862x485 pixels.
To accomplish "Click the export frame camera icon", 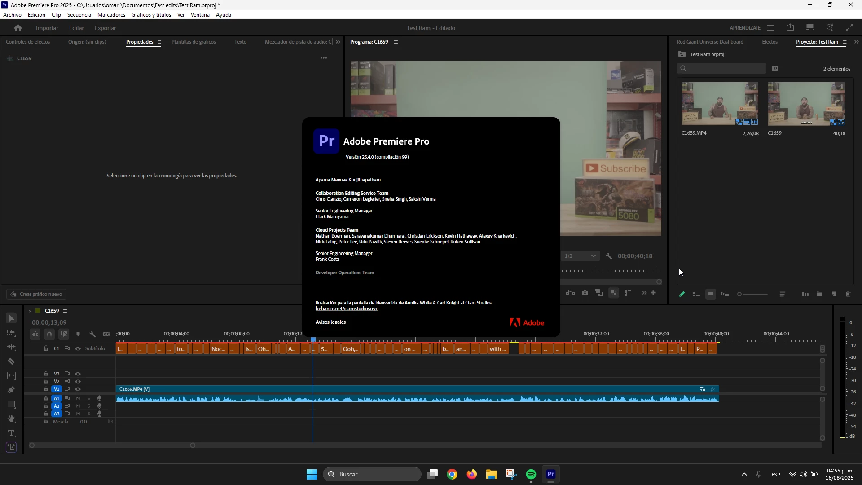I will [x=585, y=293].
